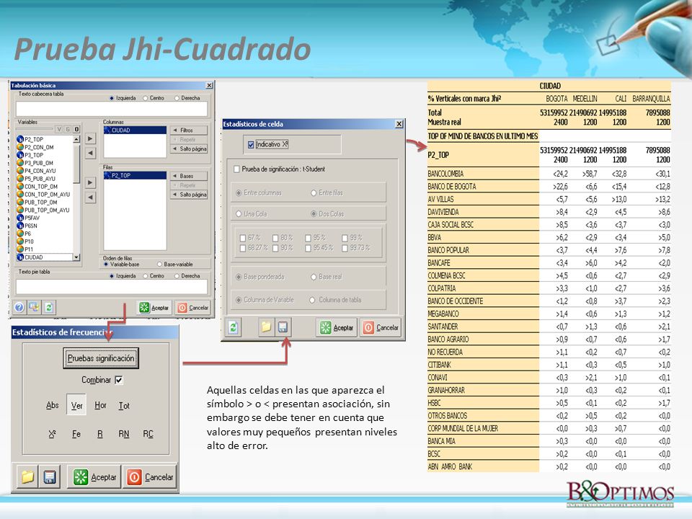Click save disk icon in Estadísticos de frecuencia
Image resolution: width=692 pixels, height=519 pixels.
pyautogui.click(x=50, y=477)
